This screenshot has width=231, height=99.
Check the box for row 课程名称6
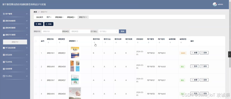pyautogui.click(x=36, y=94)
